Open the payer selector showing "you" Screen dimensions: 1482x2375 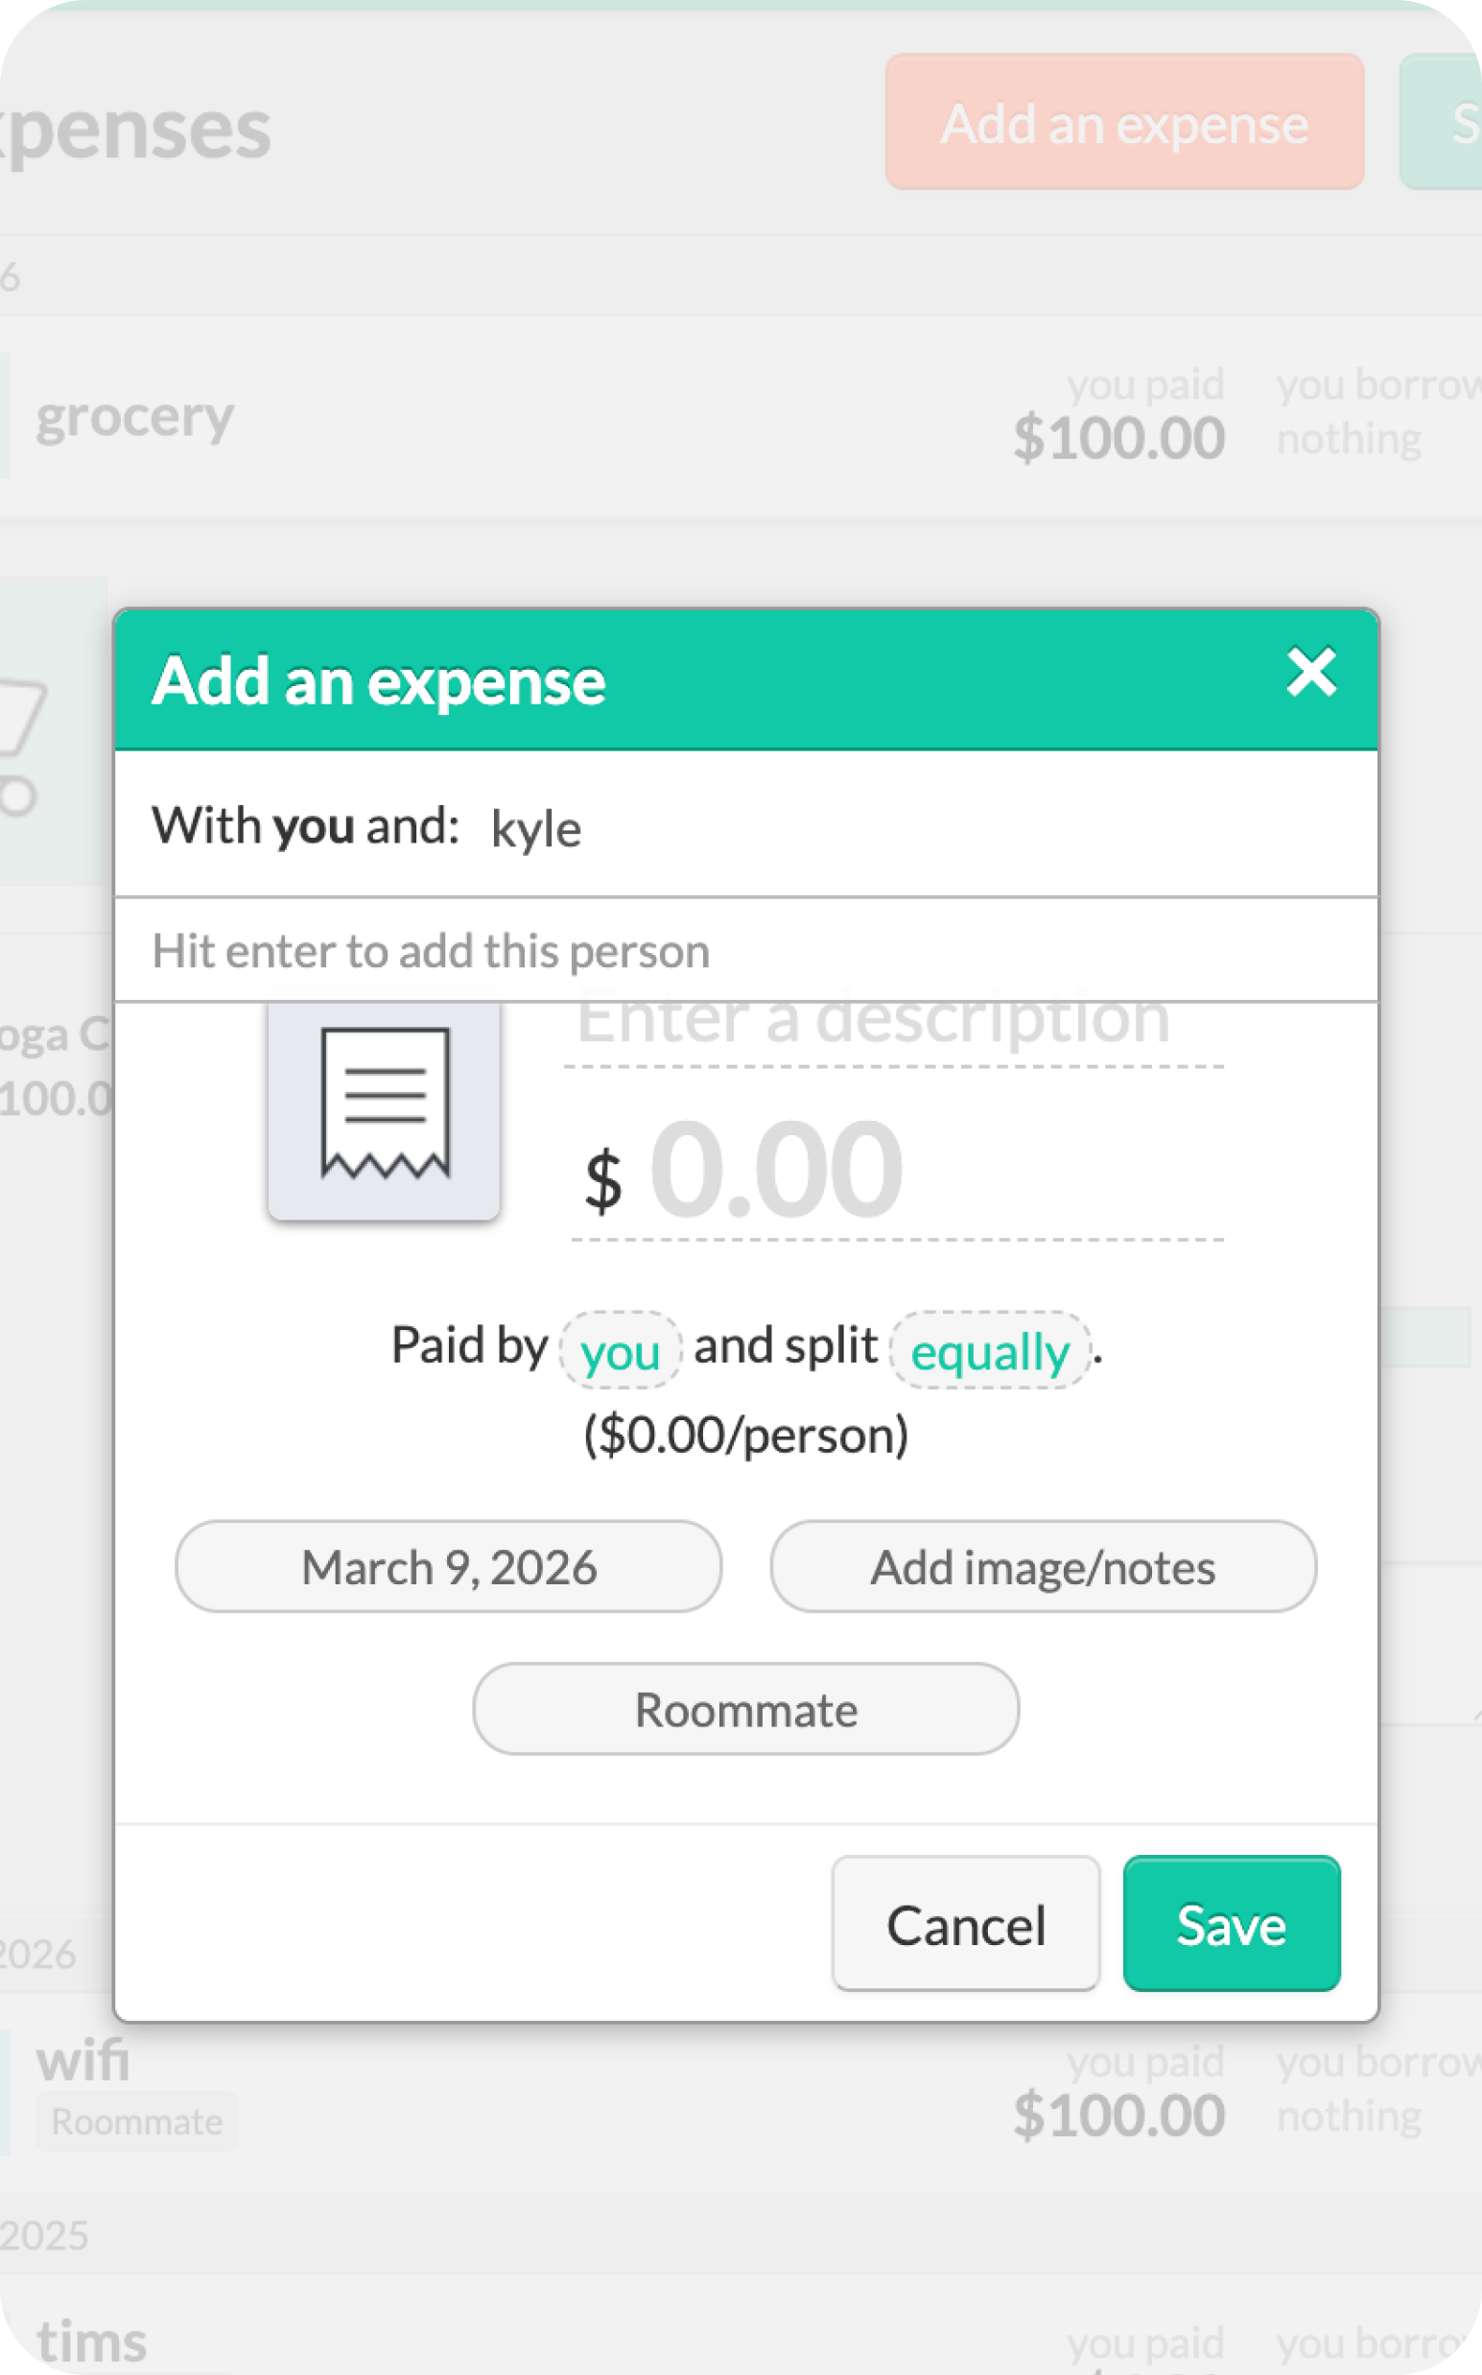coord(620,1349)
